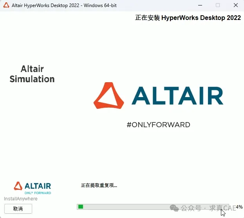244x218 pixels.
Task: Click the disabled maximize button
Action: [x=218, y=5]
